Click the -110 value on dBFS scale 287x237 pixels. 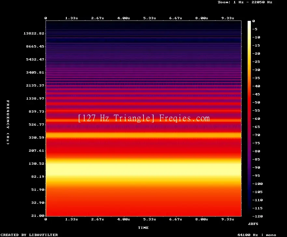[x=257, y=200]
